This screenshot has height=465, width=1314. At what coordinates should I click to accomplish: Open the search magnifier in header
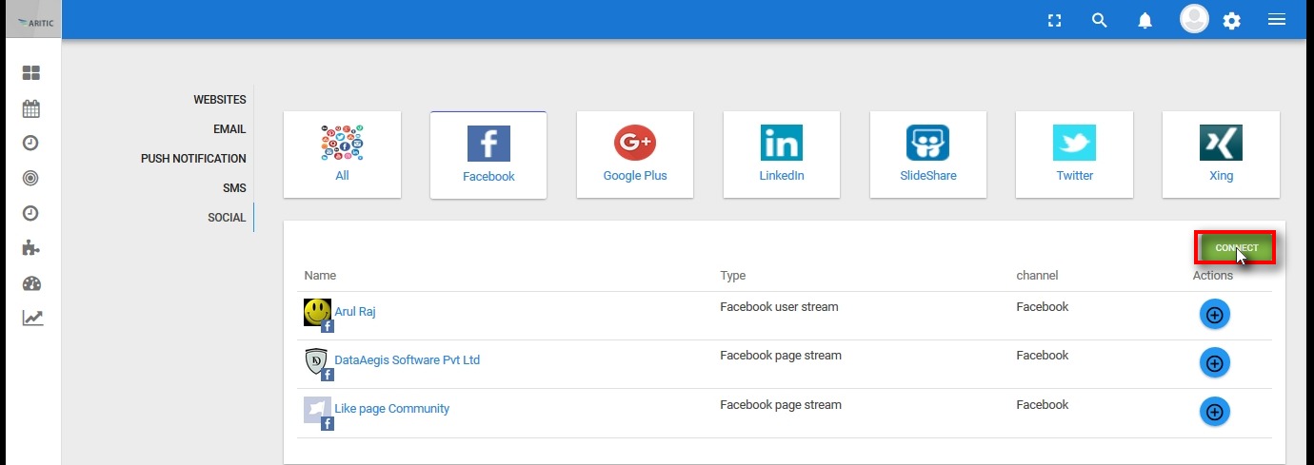(1100, 20)
